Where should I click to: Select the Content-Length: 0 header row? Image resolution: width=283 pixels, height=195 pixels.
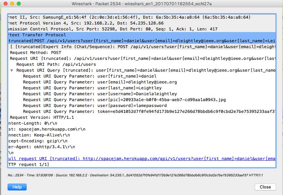pos(142,123)
